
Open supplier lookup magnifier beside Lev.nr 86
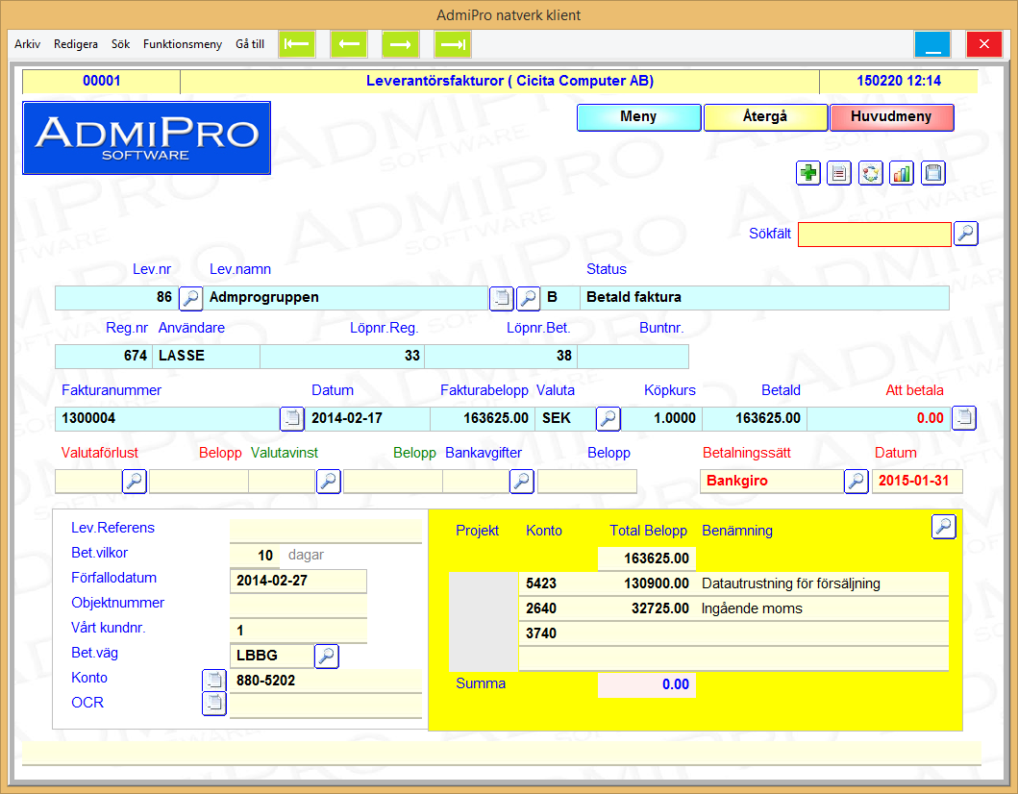(191, 298)
